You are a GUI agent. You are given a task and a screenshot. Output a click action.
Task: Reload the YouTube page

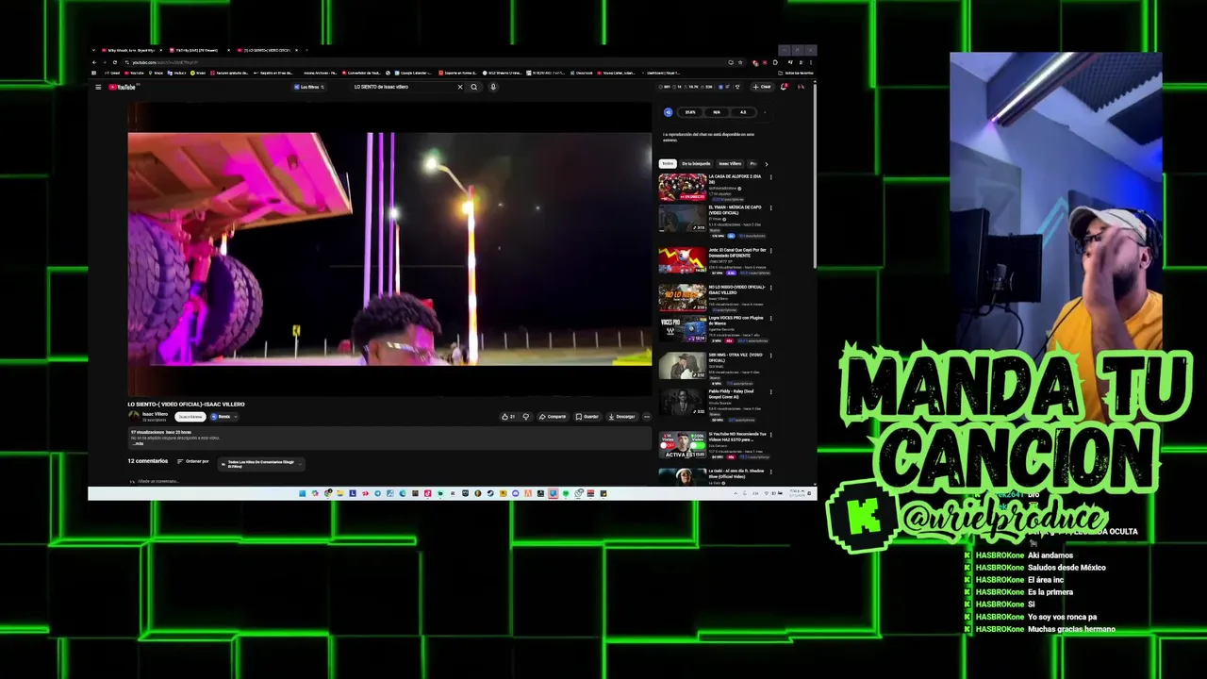click(x=115, y=62)
